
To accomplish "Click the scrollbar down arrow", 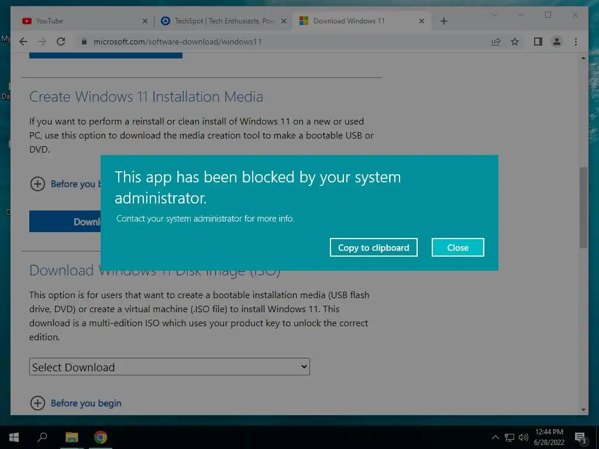I will (x=583, y=410).
